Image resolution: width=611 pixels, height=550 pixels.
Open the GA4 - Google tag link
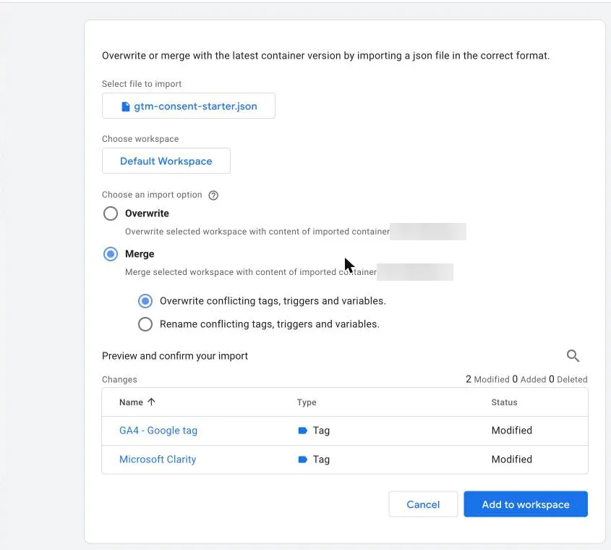(158, 431)
